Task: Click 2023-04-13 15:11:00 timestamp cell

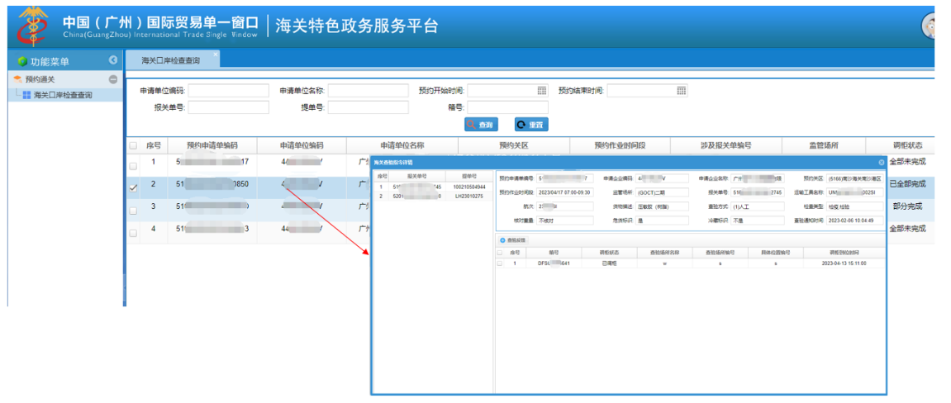Action: [844, 263]
